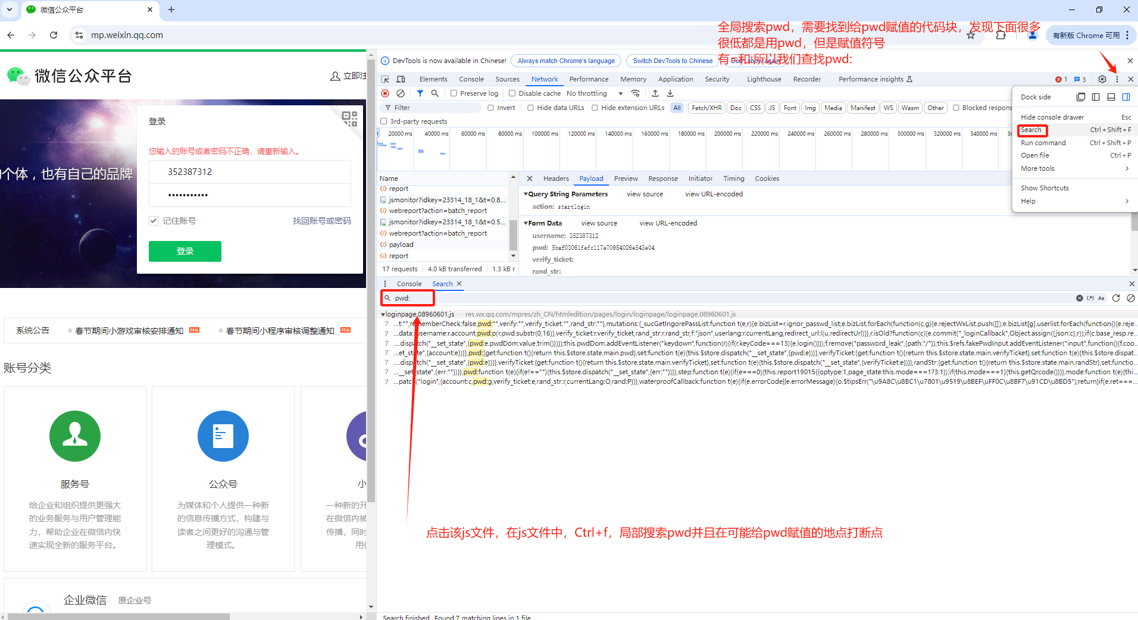Open DevTools settings gear

pos(1102,79)
